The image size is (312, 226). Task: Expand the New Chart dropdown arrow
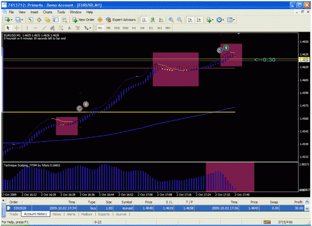point(11,19)
